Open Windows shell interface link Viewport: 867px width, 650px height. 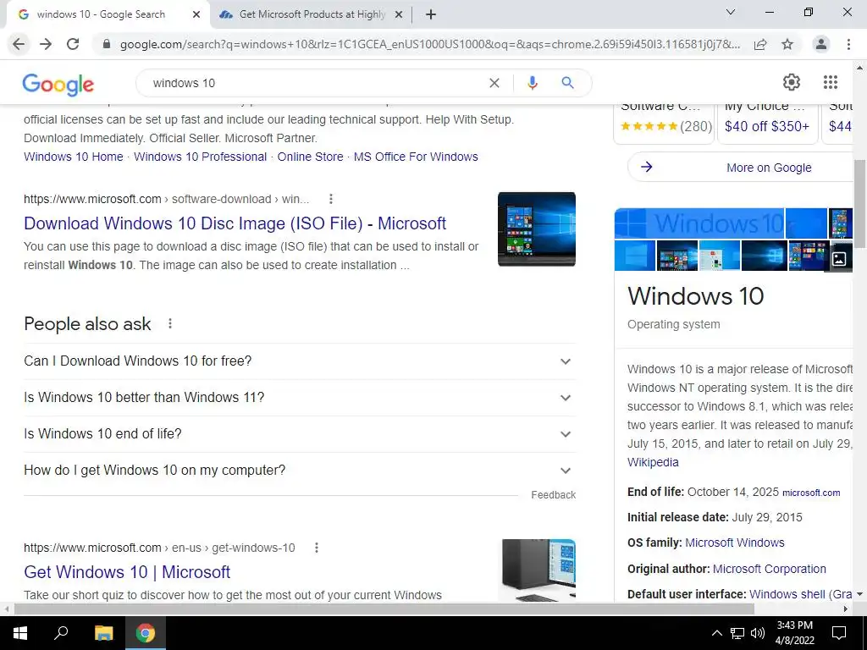[x=801, y=594]
